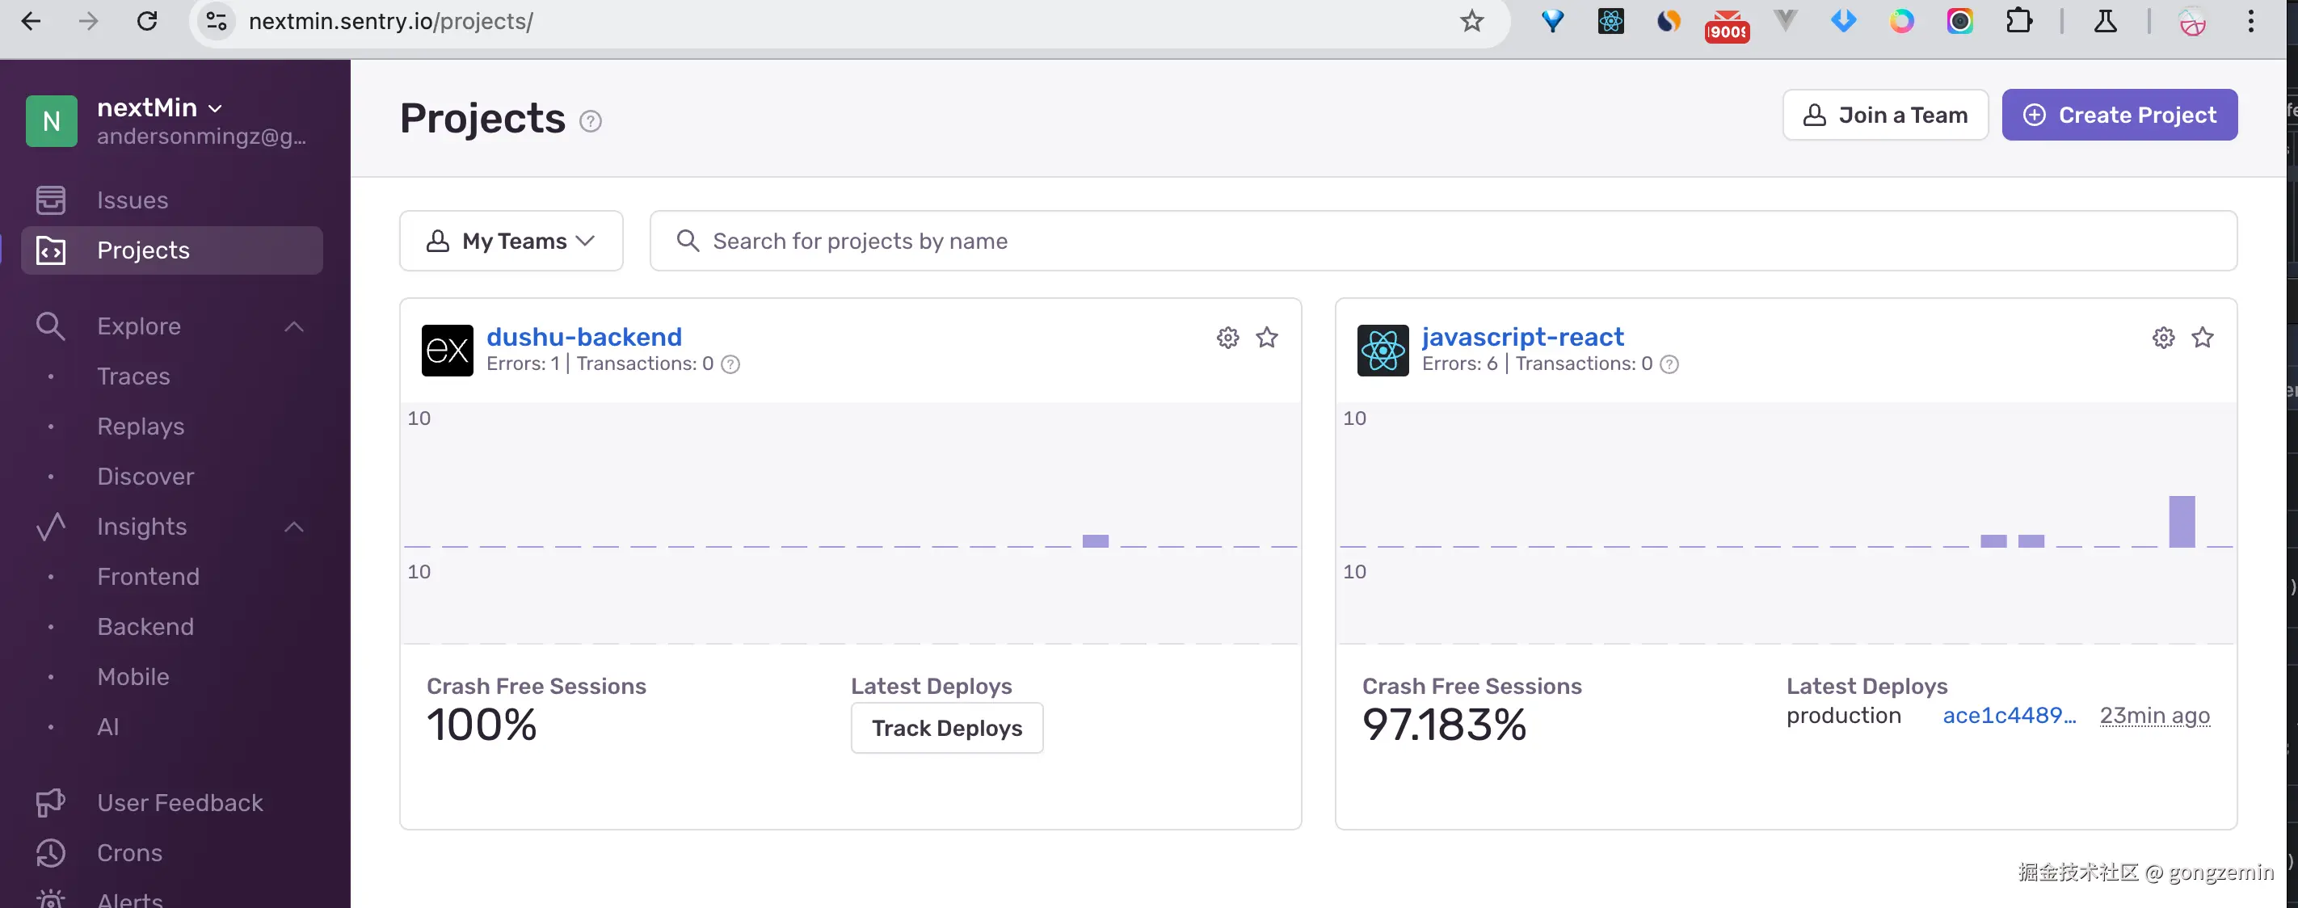
Task: Open the Extensions puzzle icon
Action: coord(2018,20)
